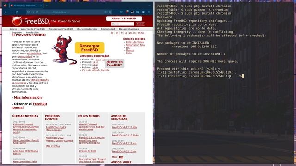The image size is (296, 166).
Task: Open the License to thrill link
Action: tap(87, 151)
